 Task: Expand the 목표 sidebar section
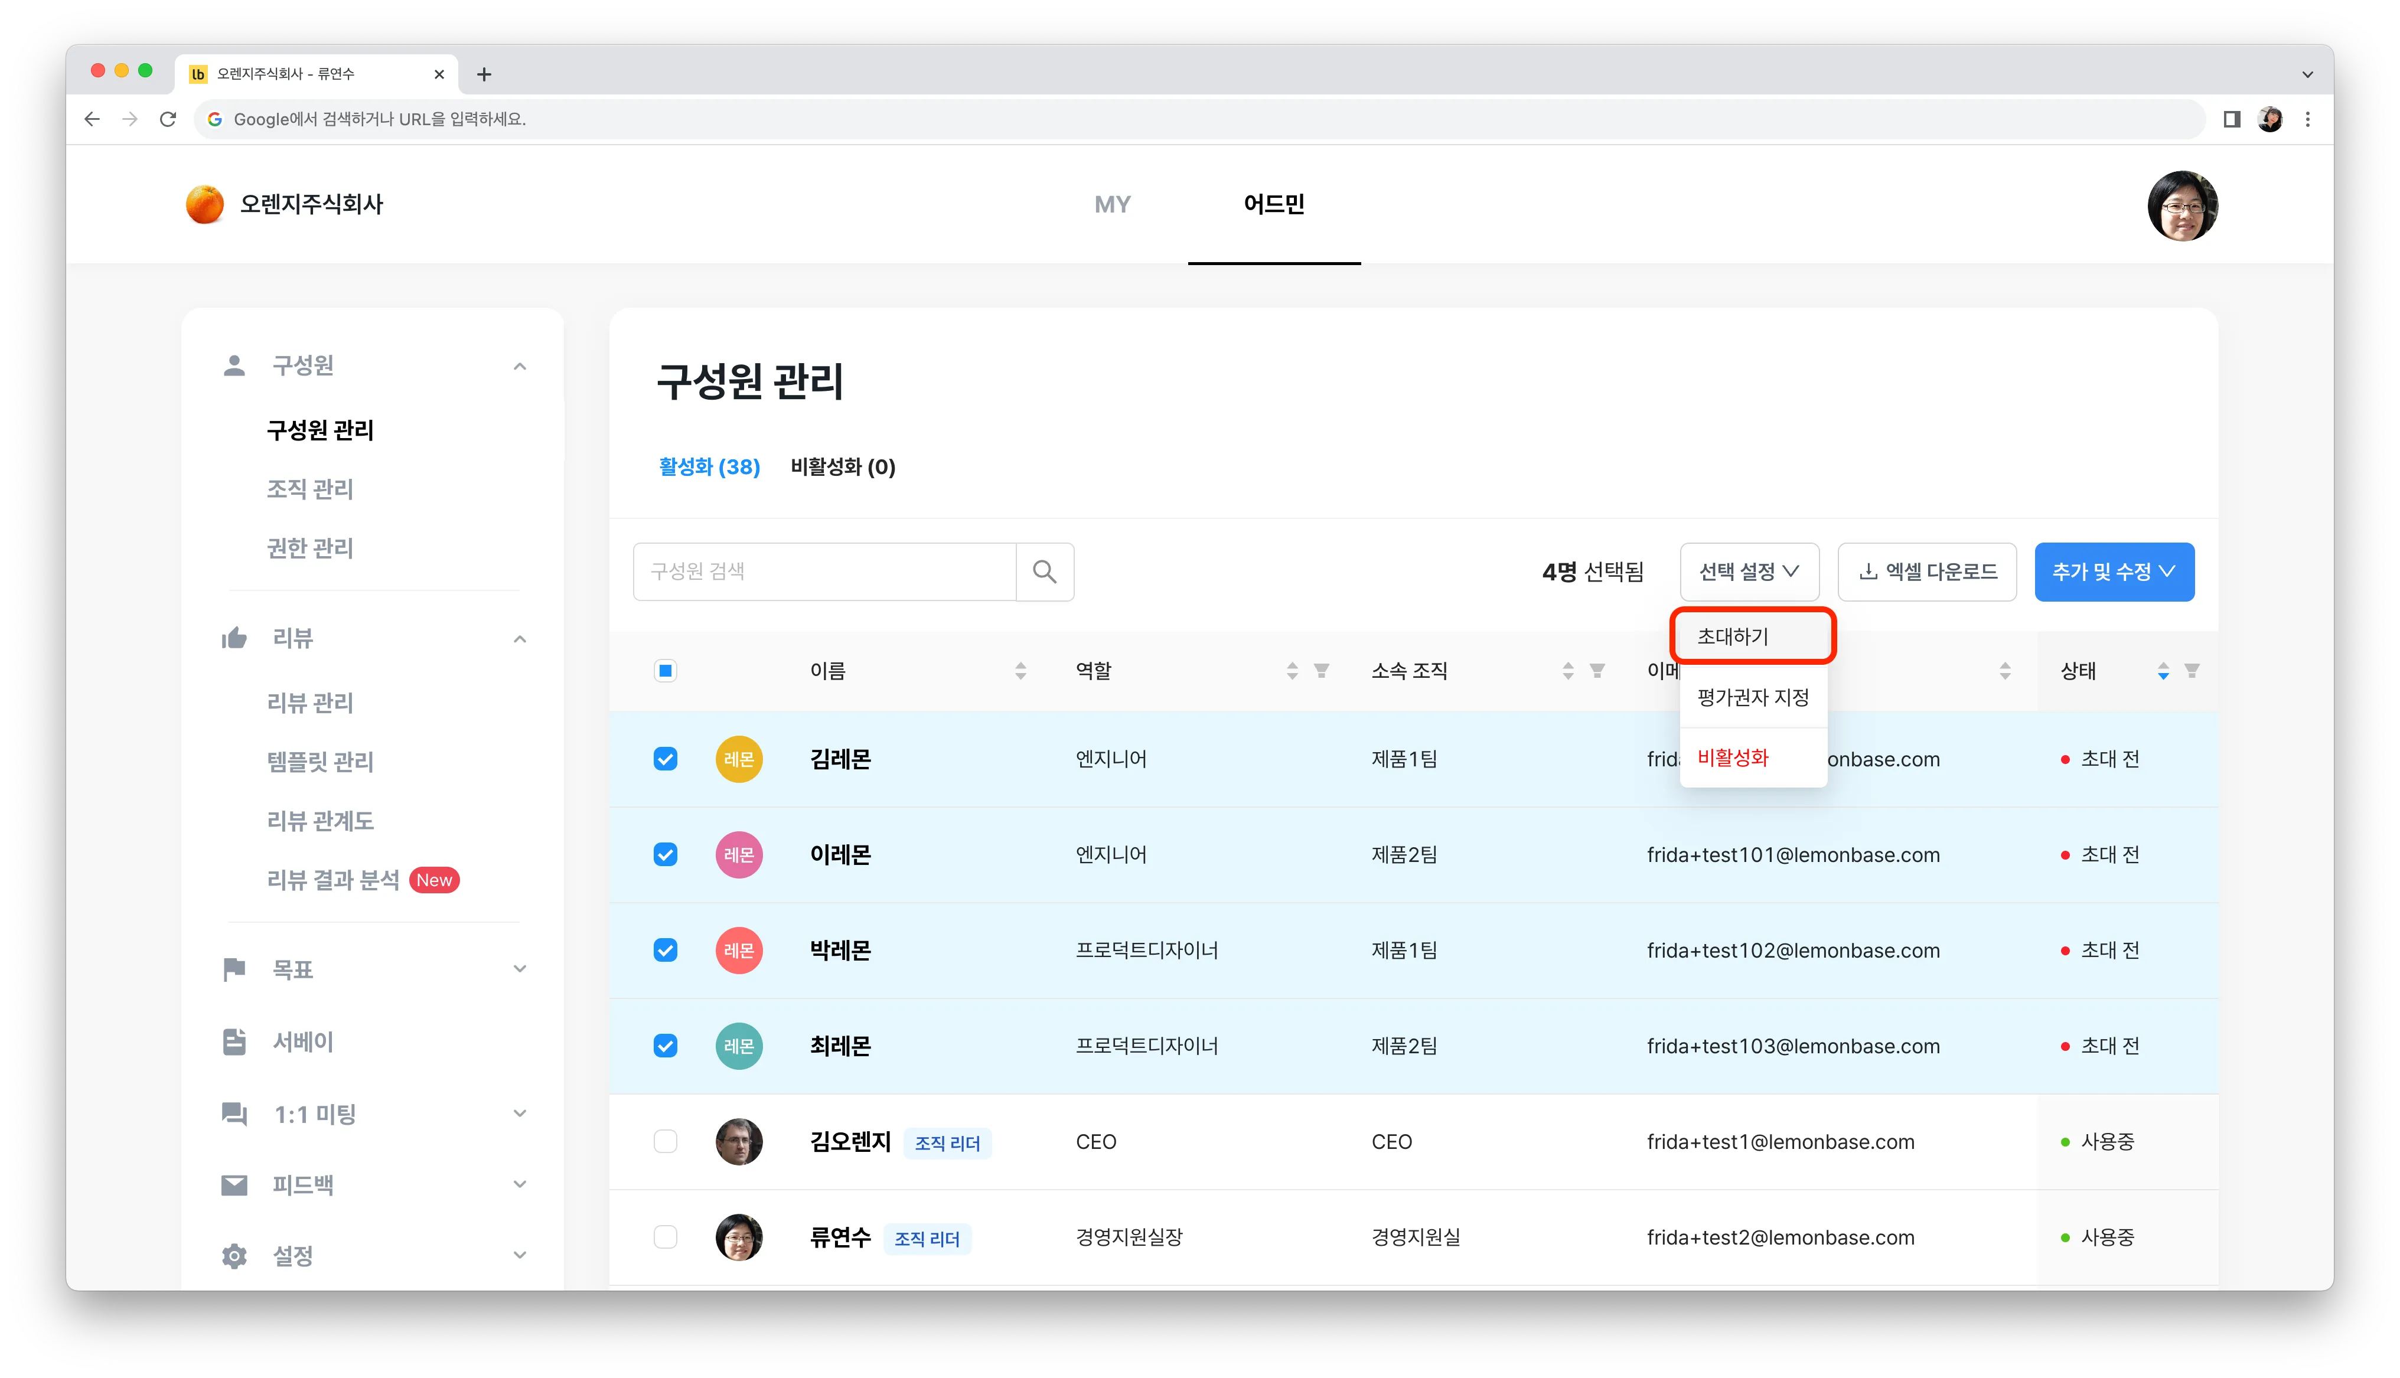point(520,968)
